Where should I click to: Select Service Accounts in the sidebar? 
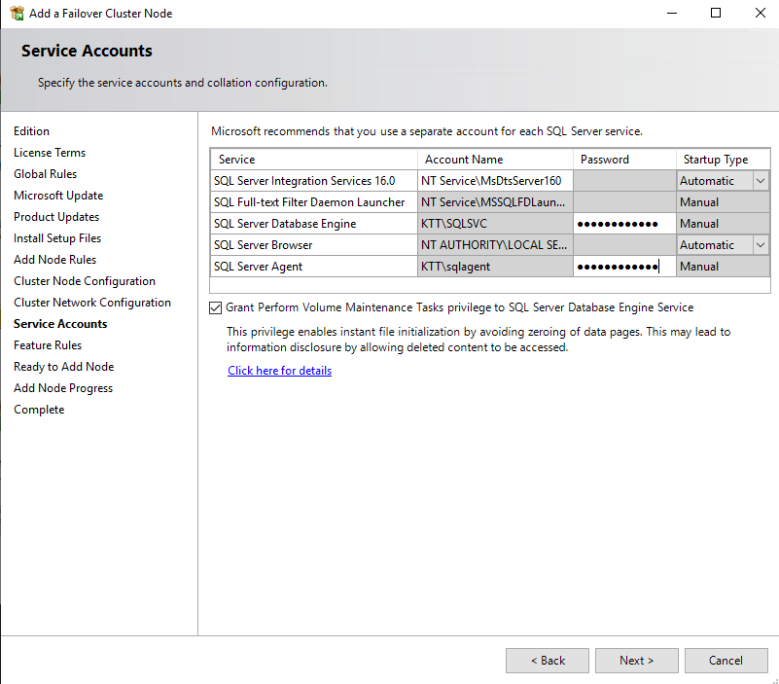60,324
